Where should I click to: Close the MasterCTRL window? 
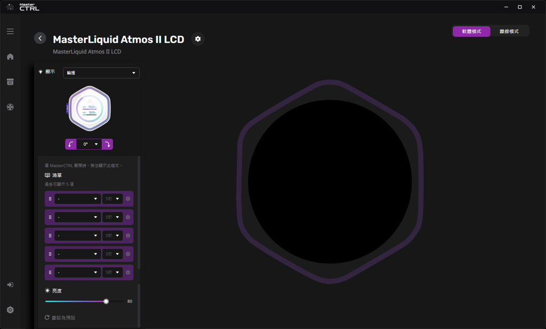(533, 7)
